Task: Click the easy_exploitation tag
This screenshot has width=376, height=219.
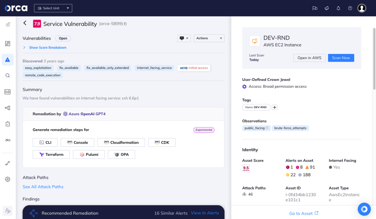Action: point(38,68)
